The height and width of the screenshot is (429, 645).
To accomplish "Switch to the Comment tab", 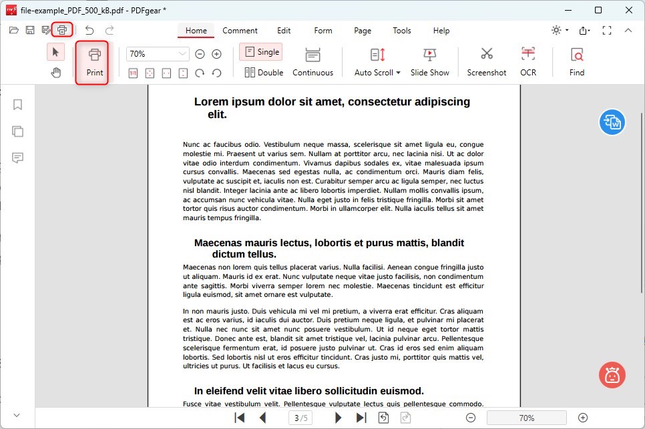I will (240, 31).
